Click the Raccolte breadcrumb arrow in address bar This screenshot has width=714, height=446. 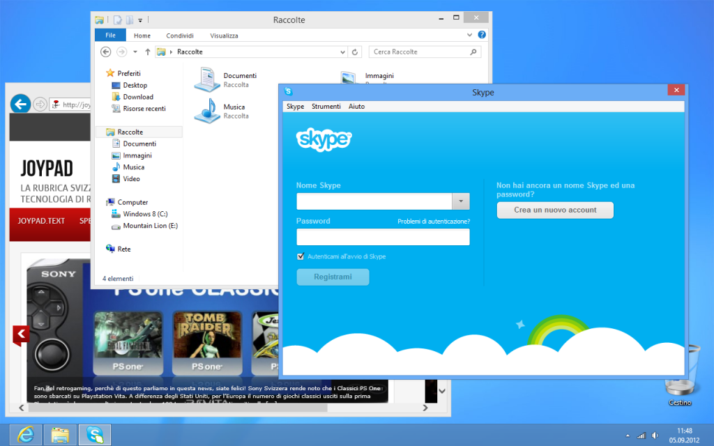pyautogui.click(x=172, y=52)
